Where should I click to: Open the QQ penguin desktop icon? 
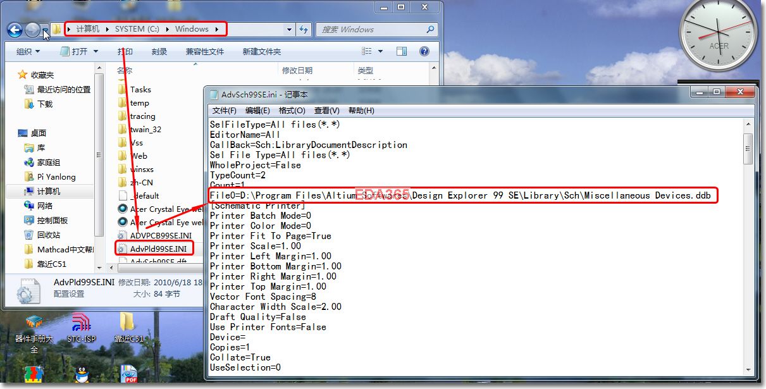pyautogui.click(x=81, y=376)
